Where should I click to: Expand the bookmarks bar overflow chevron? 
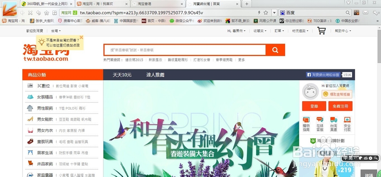click(x=377, y=21)
